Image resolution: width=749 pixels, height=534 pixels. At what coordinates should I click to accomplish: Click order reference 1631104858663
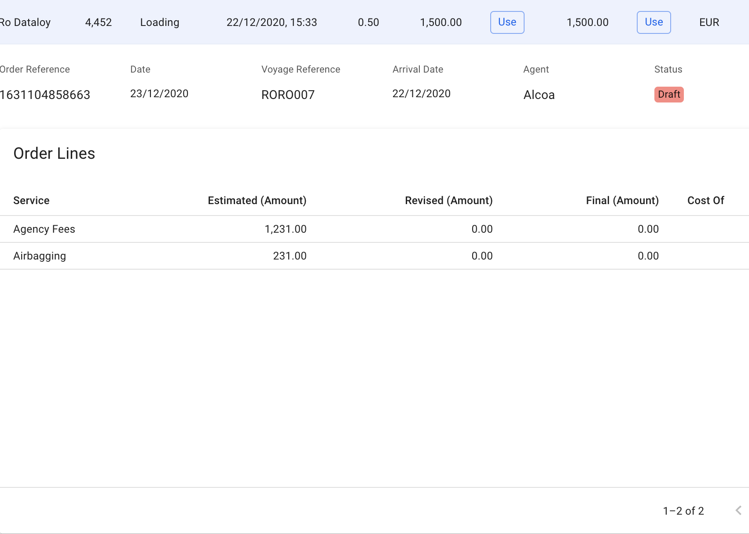(x=45, y=95)
